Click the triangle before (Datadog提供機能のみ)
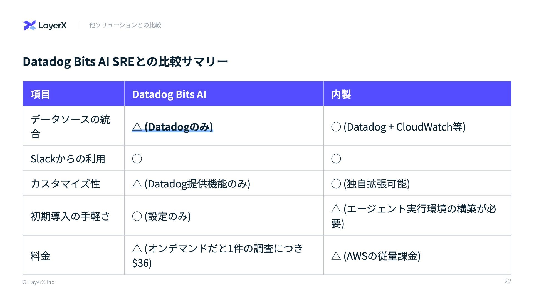Image resolution: width=534 pixels, height=300 pixels. click(137, 184)
